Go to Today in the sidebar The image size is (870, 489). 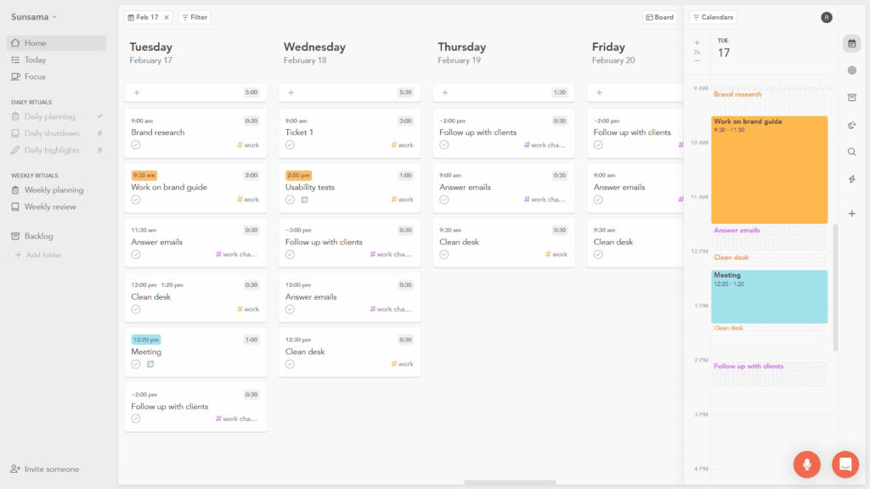tap(35, 60)
